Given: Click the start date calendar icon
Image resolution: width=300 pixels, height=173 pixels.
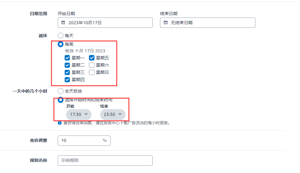Looking at the screenshot, I should pos(63,22).
